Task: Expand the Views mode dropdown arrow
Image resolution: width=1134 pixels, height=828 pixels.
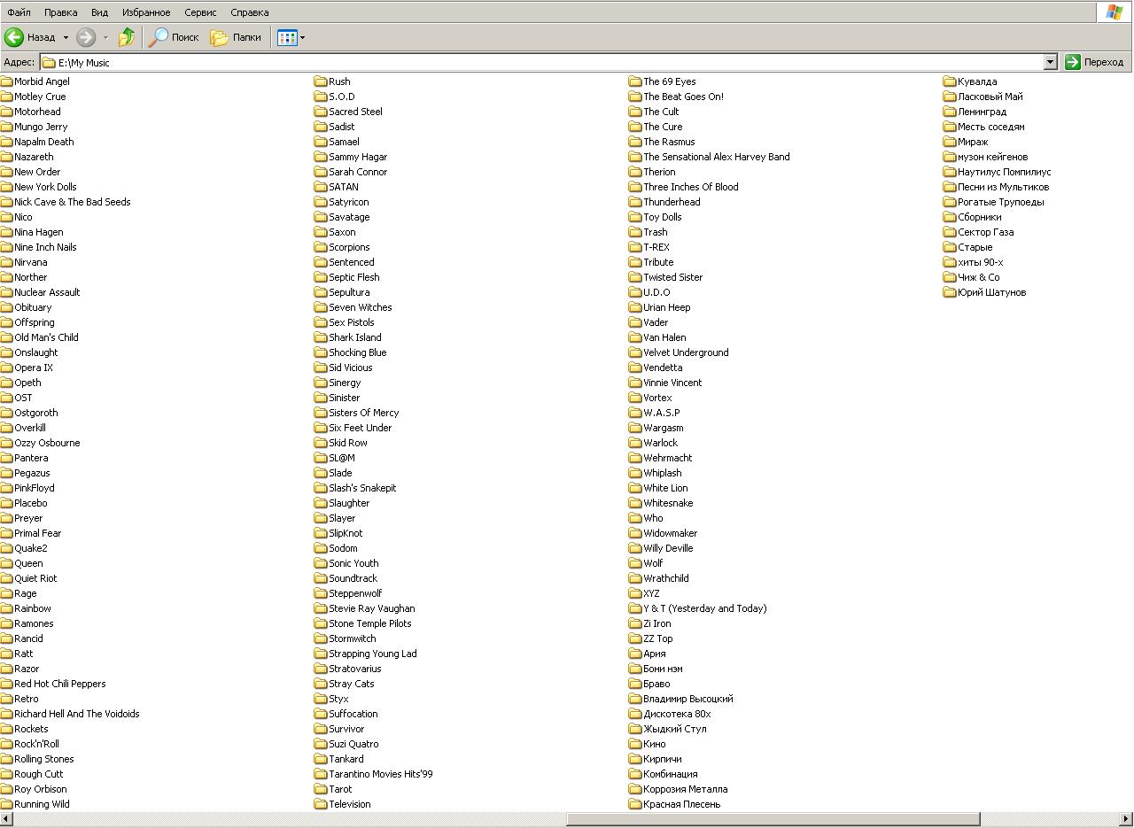Action: tap(303, 37)
